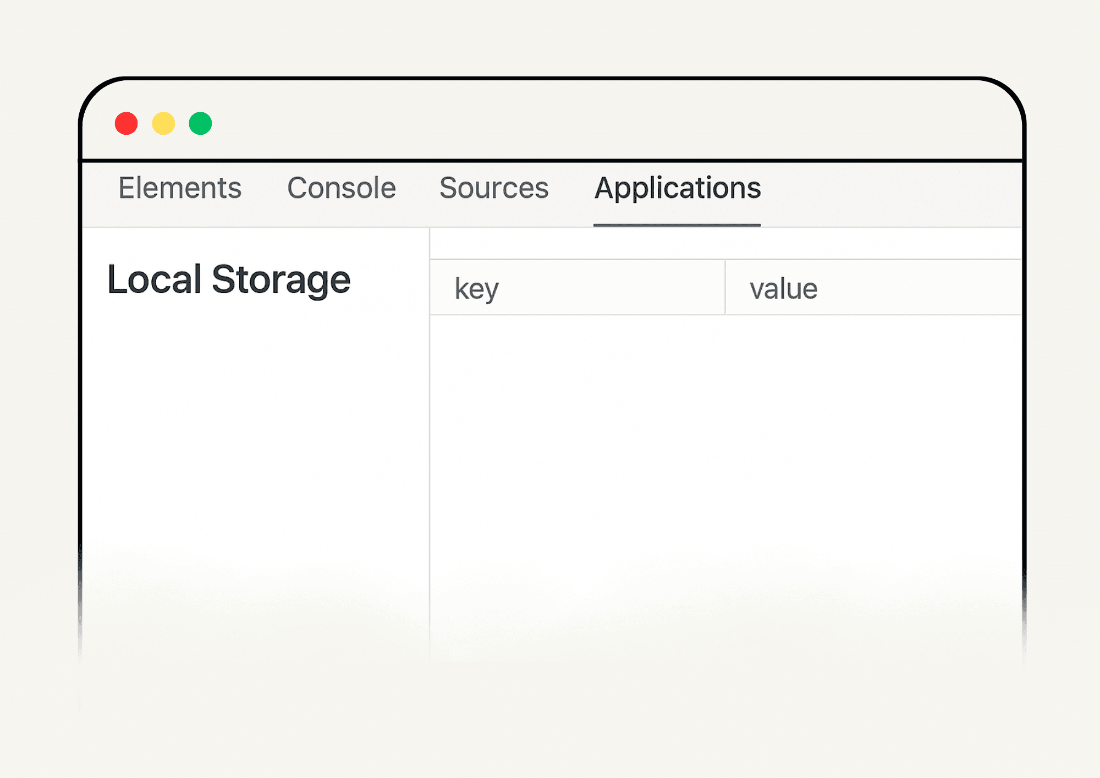This screenshot has width=1100, height=778.
Task: Select the Sources tab
Action: pyautogui.click(x=493, y=188)
